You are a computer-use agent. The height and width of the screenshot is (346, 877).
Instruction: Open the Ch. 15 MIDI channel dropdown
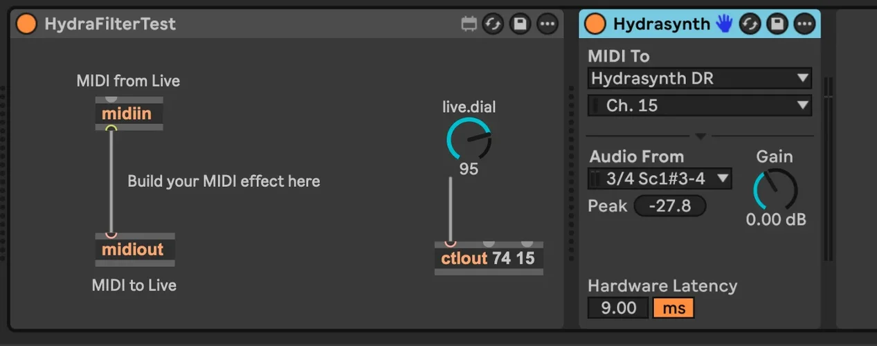click(700, 106)
